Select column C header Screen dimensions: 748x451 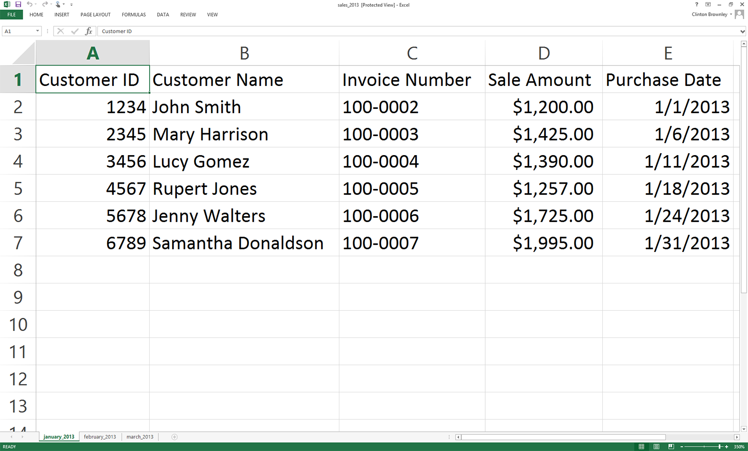(412, 53)
